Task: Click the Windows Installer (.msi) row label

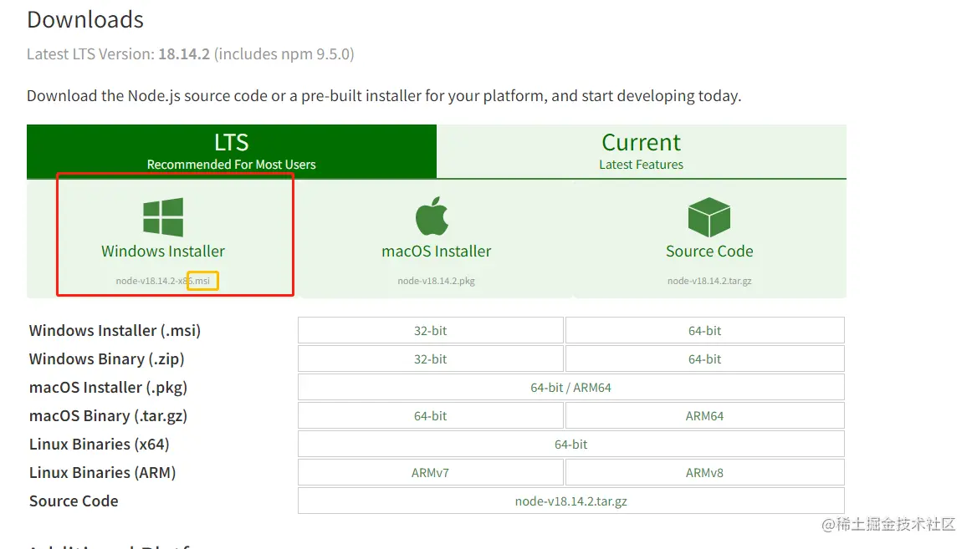Action: (x=115, y=331)
